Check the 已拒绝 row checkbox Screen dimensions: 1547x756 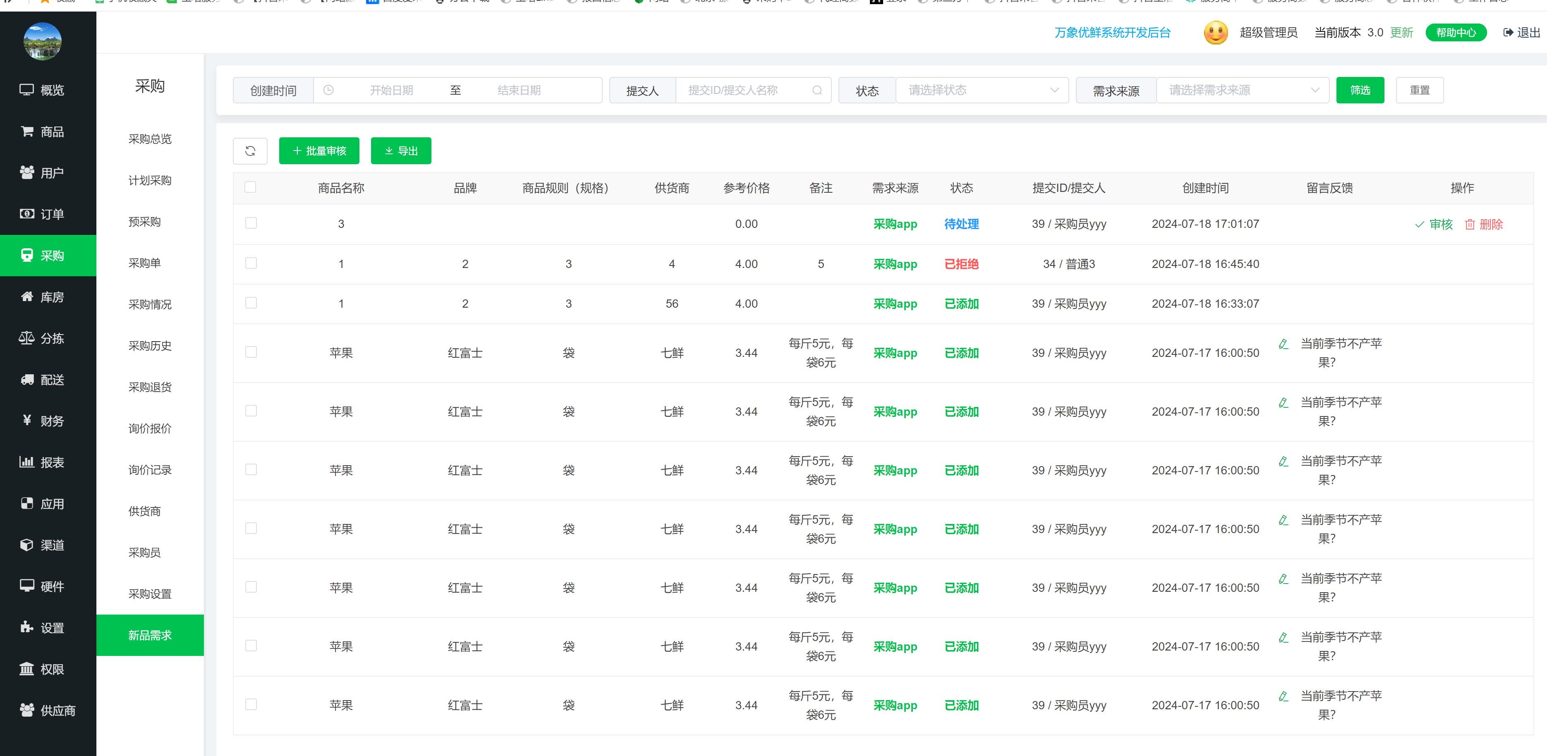[251, 263]
